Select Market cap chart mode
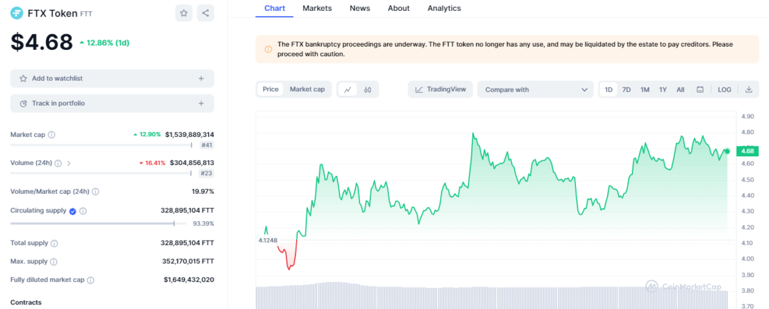The image size is (769, 309). [307, 90]
